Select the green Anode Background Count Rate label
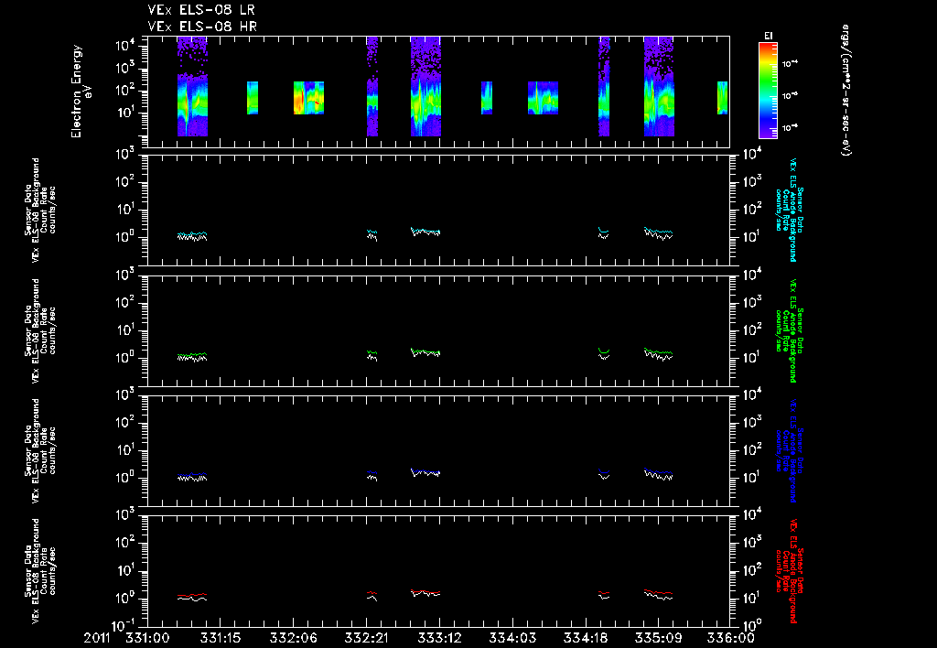Image resolution: width=937 pixels, height=648 pixels. [790, 330]
